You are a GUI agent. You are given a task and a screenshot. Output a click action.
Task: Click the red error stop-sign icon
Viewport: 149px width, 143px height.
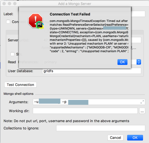tap(36, 20)
